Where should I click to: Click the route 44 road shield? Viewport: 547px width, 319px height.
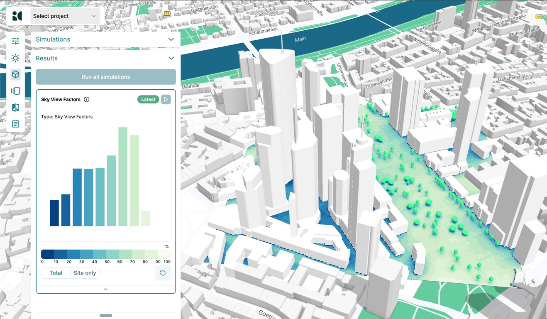(539, 17)
